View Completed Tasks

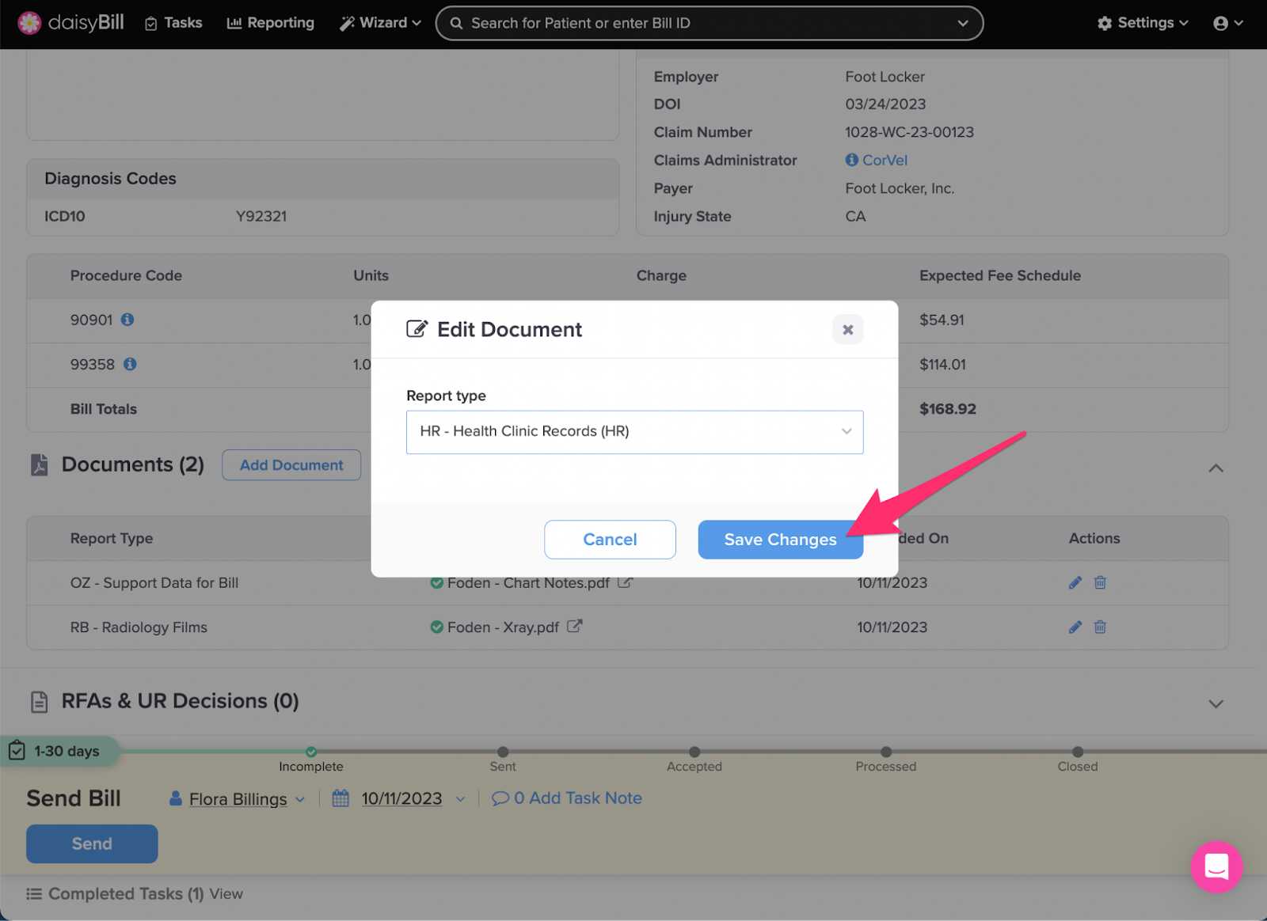(x=226, y=893)
